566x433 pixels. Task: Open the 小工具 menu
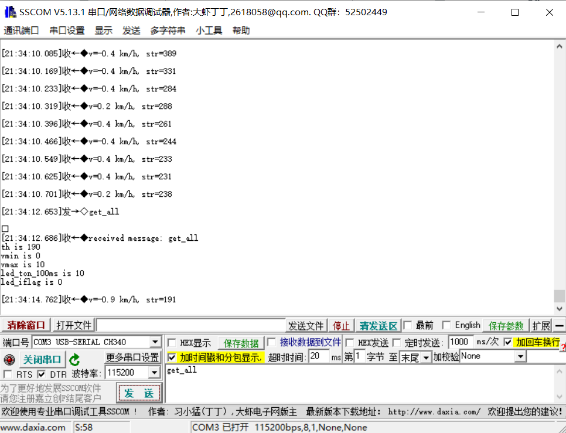pyautogui.click(x=209, y=30)
